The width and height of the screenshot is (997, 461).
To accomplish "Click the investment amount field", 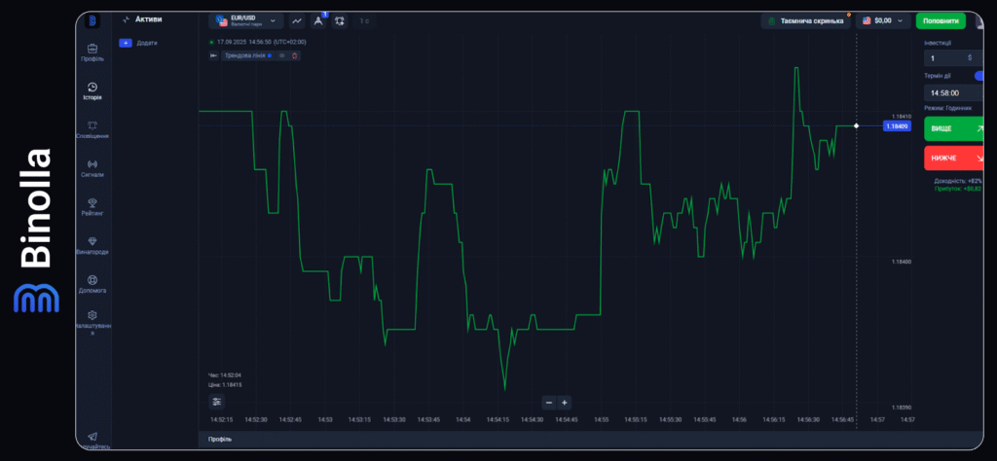I will point(949,57).
